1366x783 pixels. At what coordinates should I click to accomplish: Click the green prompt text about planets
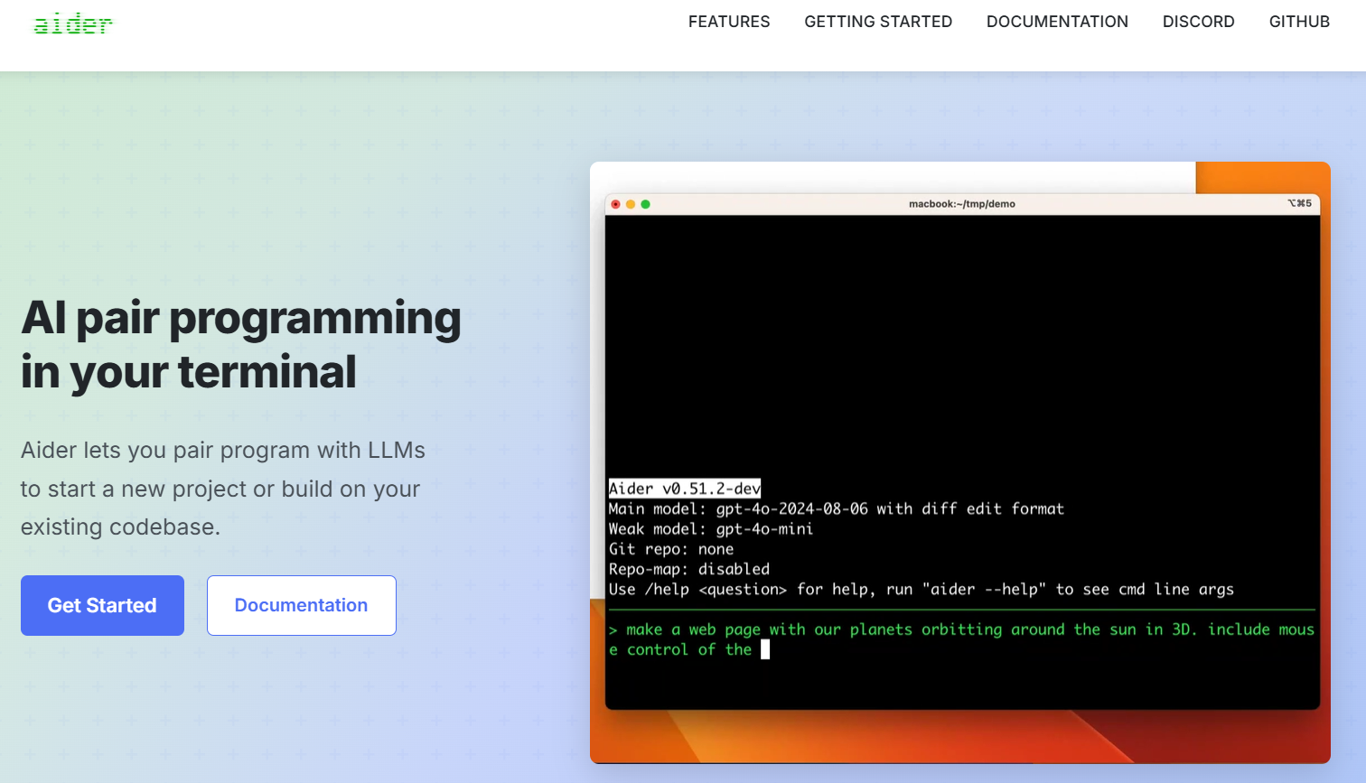961,629
